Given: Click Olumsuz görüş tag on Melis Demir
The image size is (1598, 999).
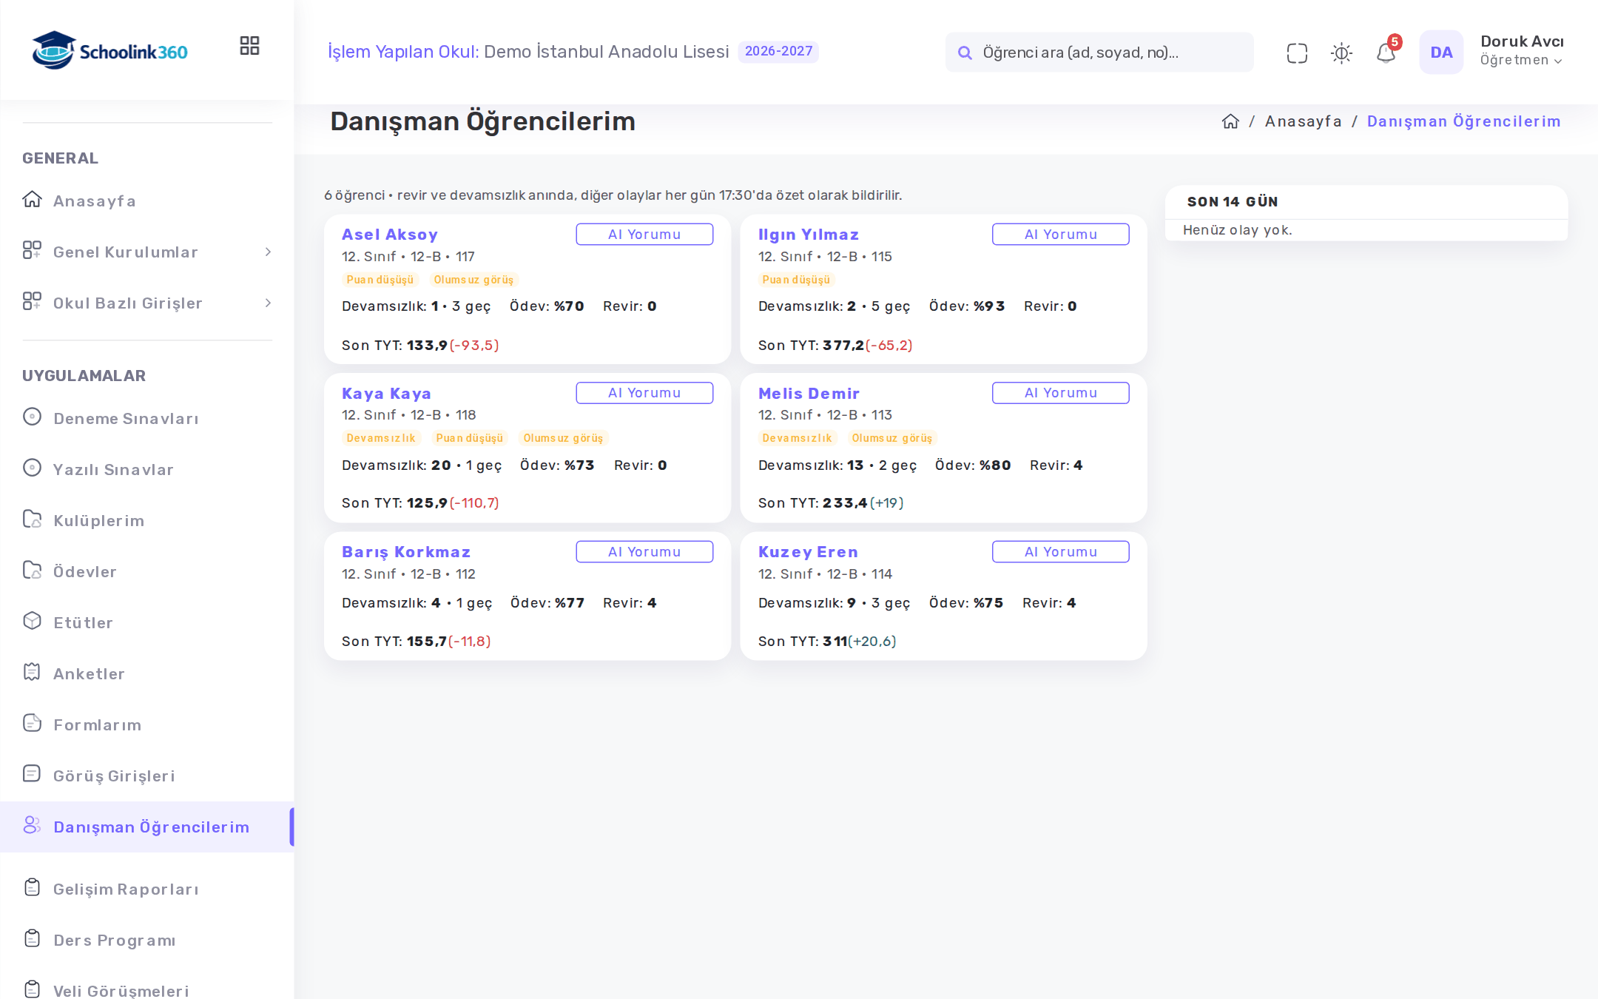Looking at the screenshot, I should (891, 438).
